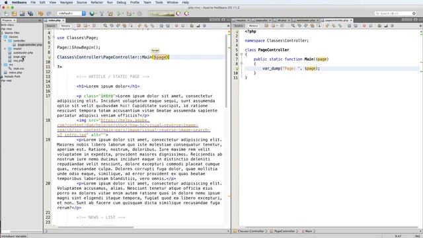Click the Comment icon in left editor toolbar

click(192, 26)
